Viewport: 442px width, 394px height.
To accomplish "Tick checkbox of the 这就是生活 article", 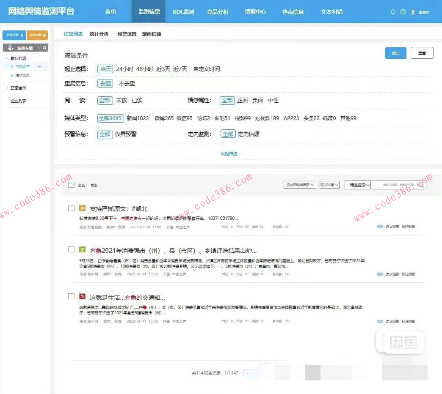I will [71, 296].
